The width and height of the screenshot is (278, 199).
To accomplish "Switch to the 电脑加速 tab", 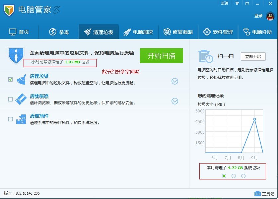I will click(x=138, y=32).
